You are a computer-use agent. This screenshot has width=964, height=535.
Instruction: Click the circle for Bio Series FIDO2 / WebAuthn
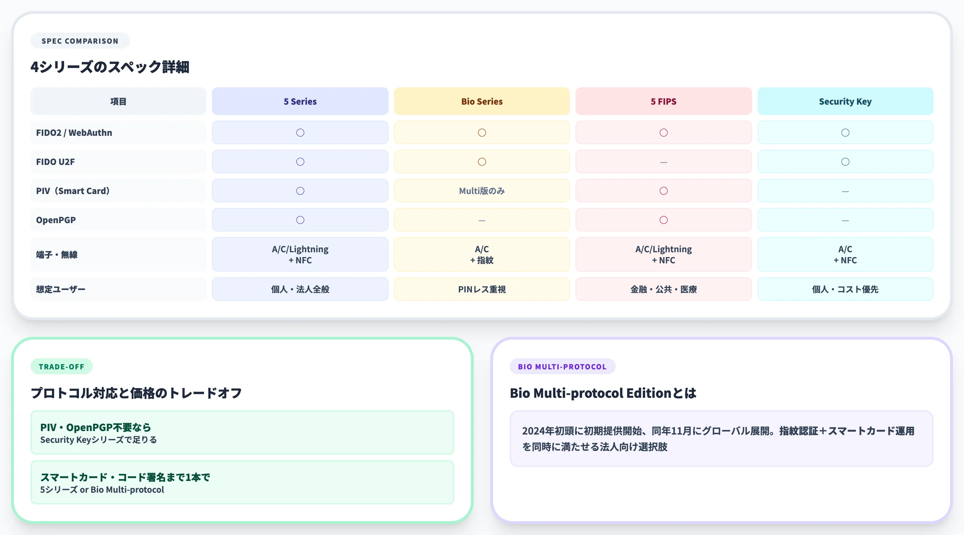pyautogui.click(x=482, y=132)
